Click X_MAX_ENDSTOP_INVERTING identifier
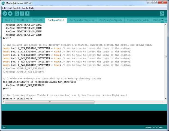Screen dimensions: 169x131 (x=34, y=58)
